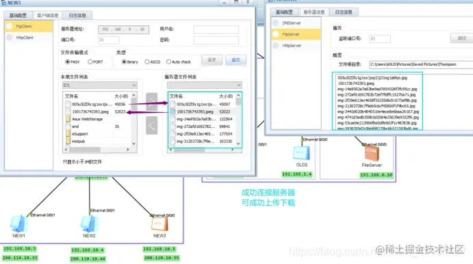
Task: Click local file list scroll-right arrow
Action: 127,150
